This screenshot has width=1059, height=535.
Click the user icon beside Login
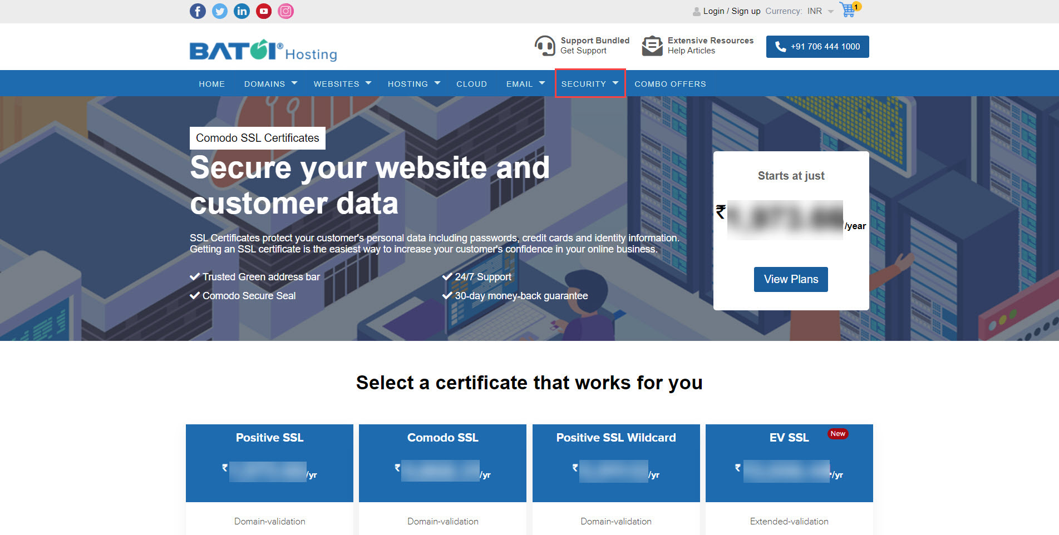pos(697,11)
